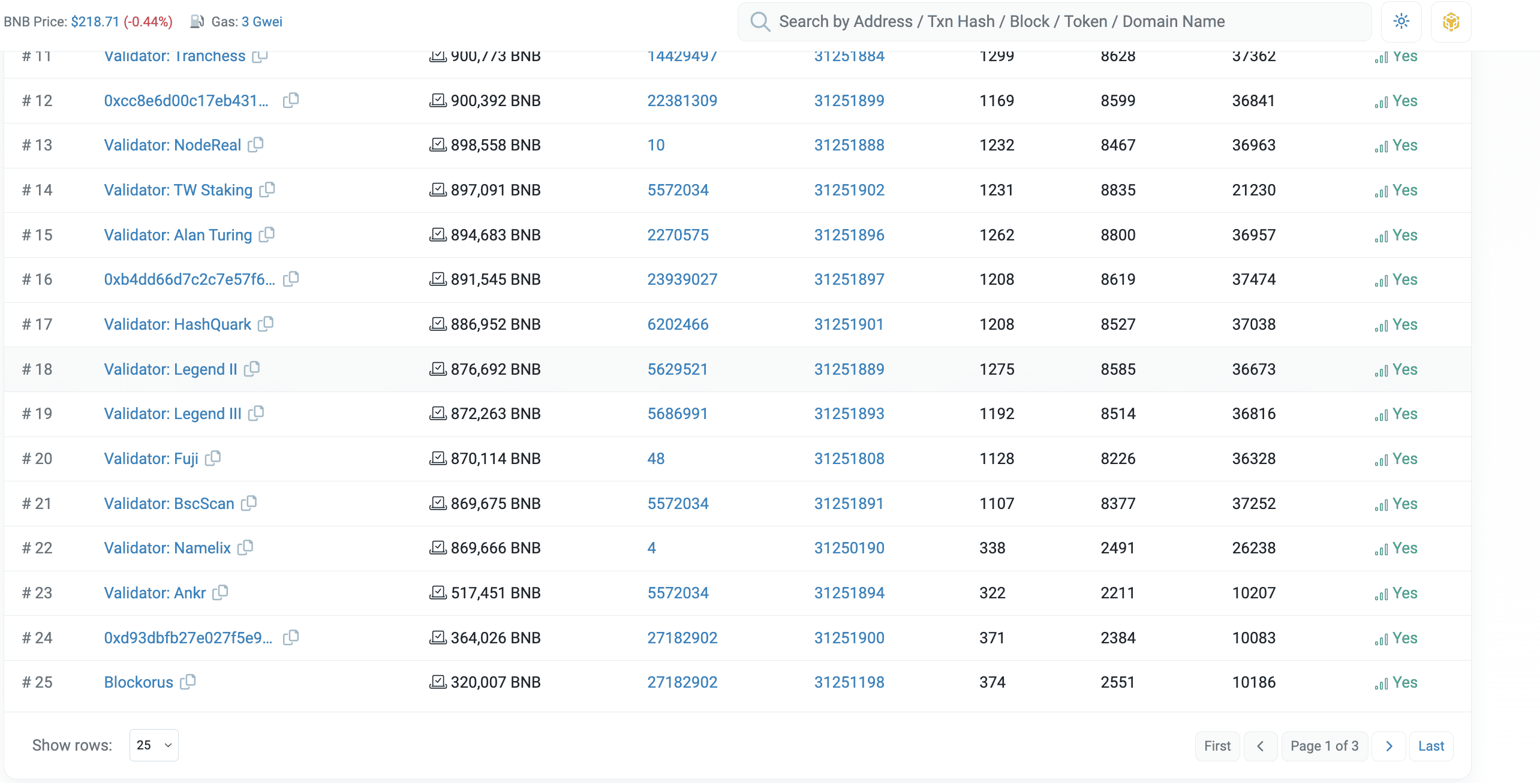Click search magnifier icon

(x=760, y=22)
